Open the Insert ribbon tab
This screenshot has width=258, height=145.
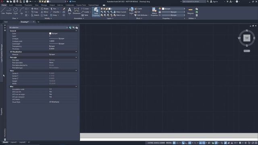[11, 5]
